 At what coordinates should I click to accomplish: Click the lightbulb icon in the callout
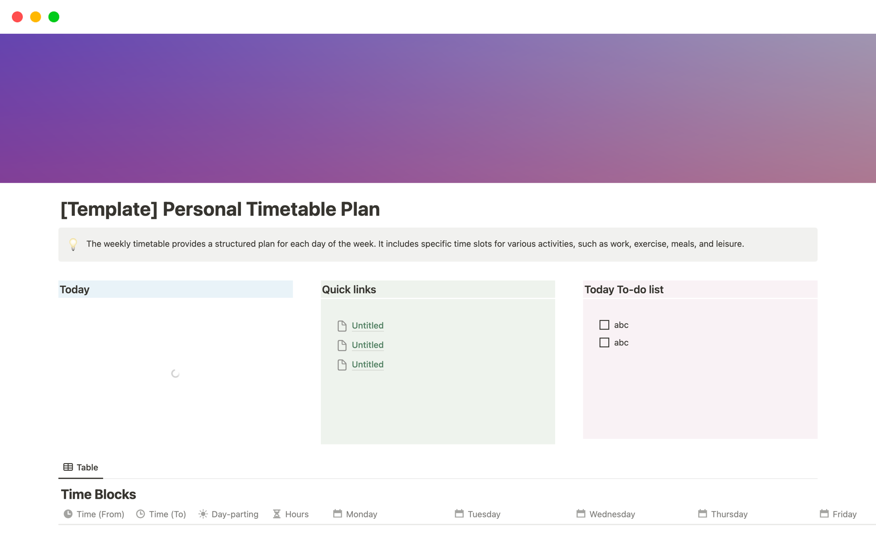point(73,244)
